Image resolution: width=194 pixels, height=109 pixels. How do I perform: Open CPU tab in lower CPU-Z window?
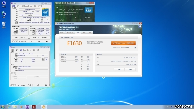click(x=12, y=50)
